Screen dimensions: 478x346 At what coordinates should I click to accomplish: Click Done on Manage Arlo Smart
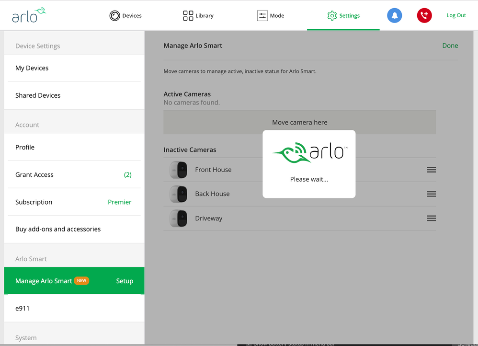(x=450, y=46)
